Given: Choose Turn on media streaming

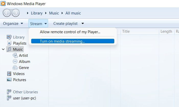Looking at the screenshot, I should pyautogui.click(x=73, y=41).
